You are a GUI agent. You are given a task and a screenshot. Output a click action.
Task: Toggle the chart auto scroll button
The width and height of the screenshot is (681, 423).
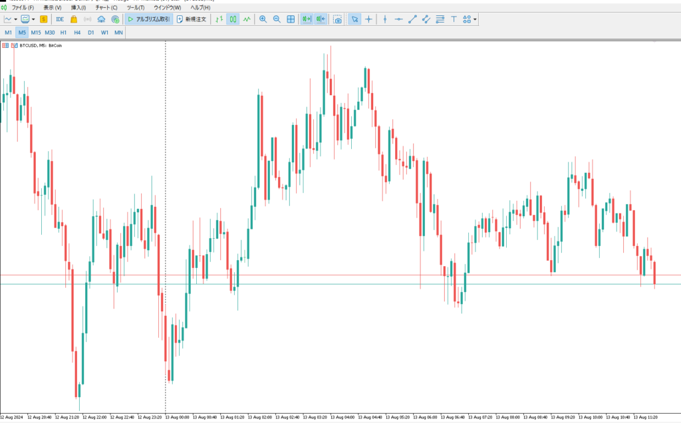coord(307,19)
